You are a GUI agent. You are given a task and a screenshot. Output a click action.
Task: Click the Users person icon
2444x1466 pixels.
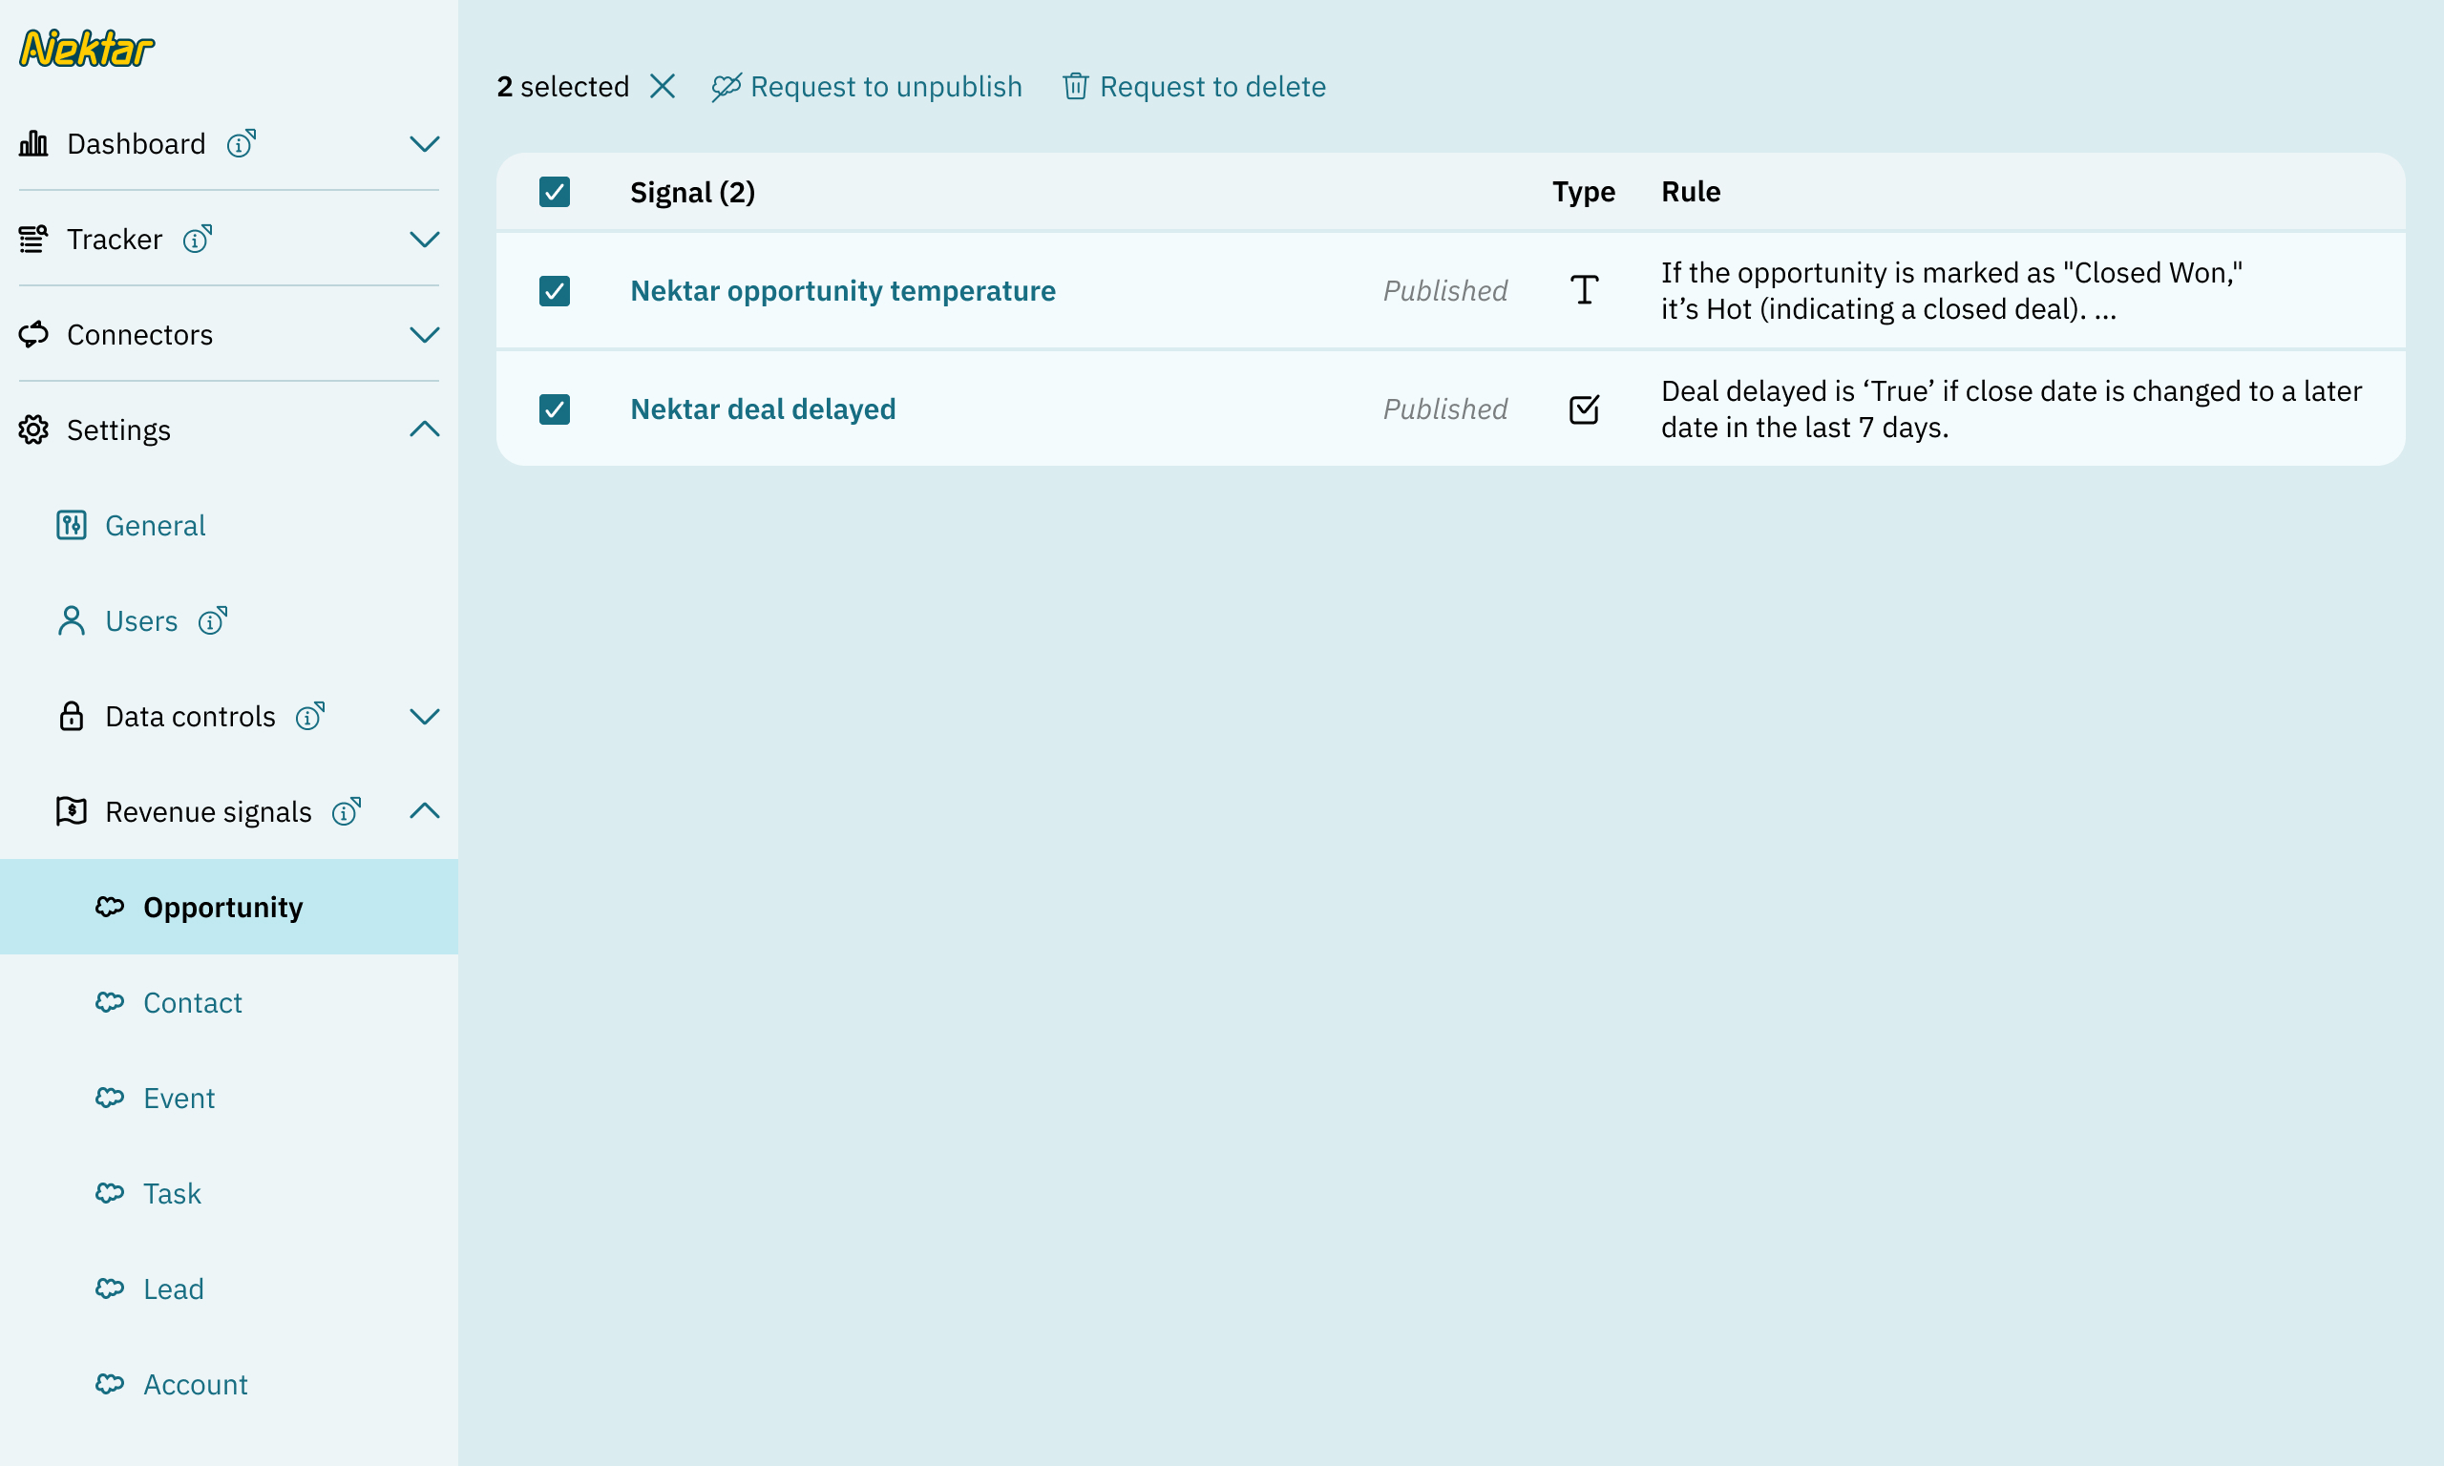pyautogui.click(x=72, y=620)
